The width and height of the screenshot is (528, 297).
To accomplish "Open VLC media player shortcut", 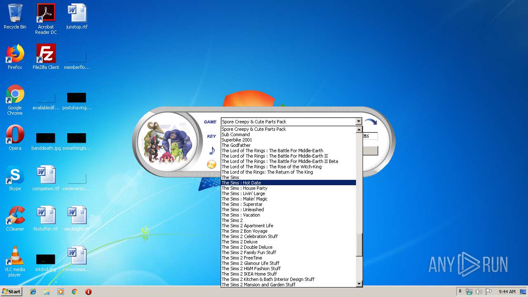I will tap(15, 262).
